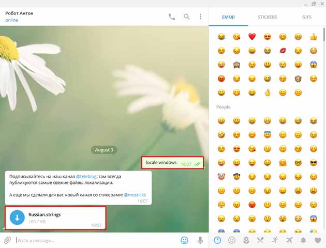Attach a file with the paperclip icon
This screenshot has height=248, width=326.
pos(7,240)
